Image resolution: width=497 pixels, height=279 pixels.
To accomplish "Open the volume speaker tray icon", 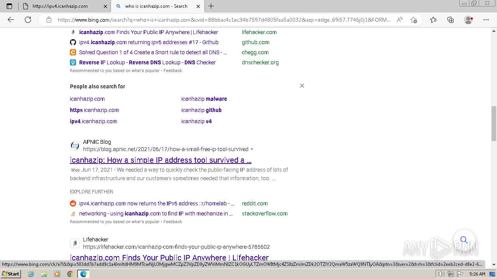I will coord(441,274).
